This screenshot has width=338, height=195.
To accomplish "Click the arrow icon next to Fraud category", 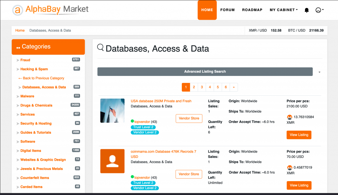I will pyautogui.click(x=18, y=60).
